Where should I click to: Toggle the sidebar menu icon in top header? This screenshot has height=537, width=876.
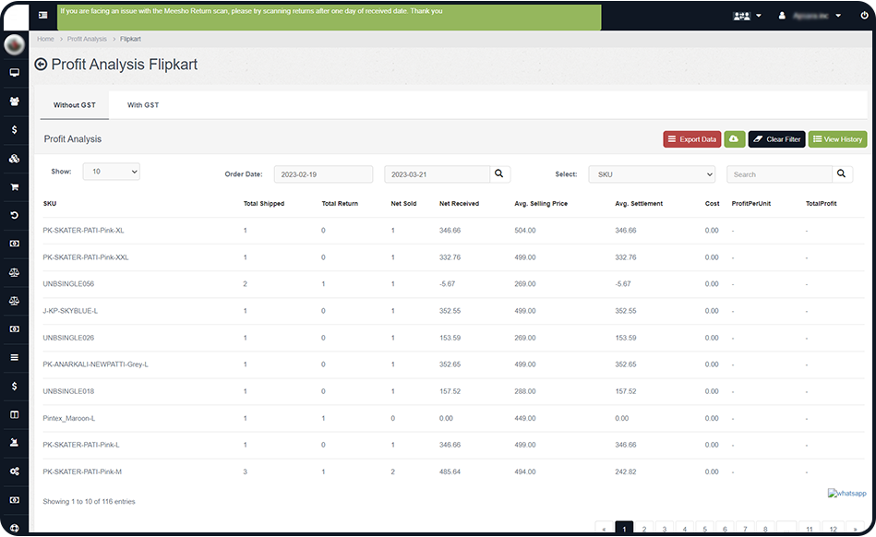click(43, 15)
